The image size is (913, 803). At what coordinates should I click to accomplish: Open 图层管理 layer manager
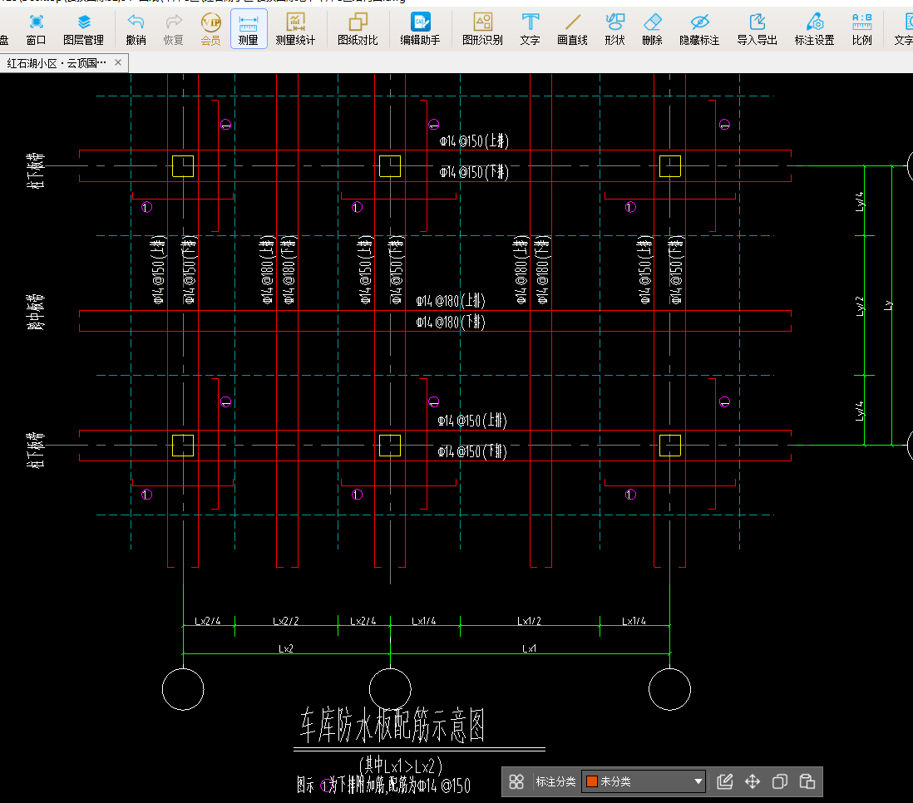(84, 30)
